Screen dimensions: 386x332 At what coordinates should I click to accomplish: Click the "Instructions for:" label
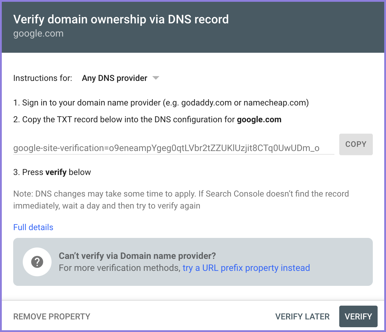[42, 78]
